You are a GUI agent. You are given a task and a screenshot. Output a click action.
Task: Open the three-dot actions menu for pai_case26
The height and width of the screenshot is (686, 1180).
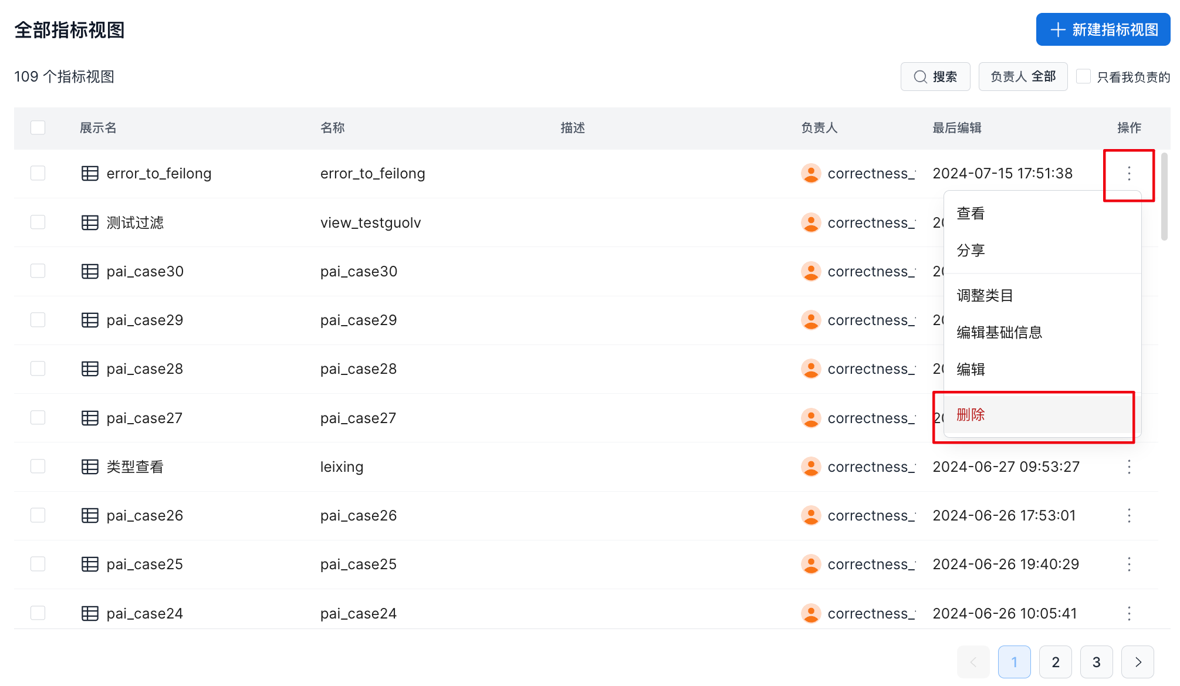coord(1129,516)
